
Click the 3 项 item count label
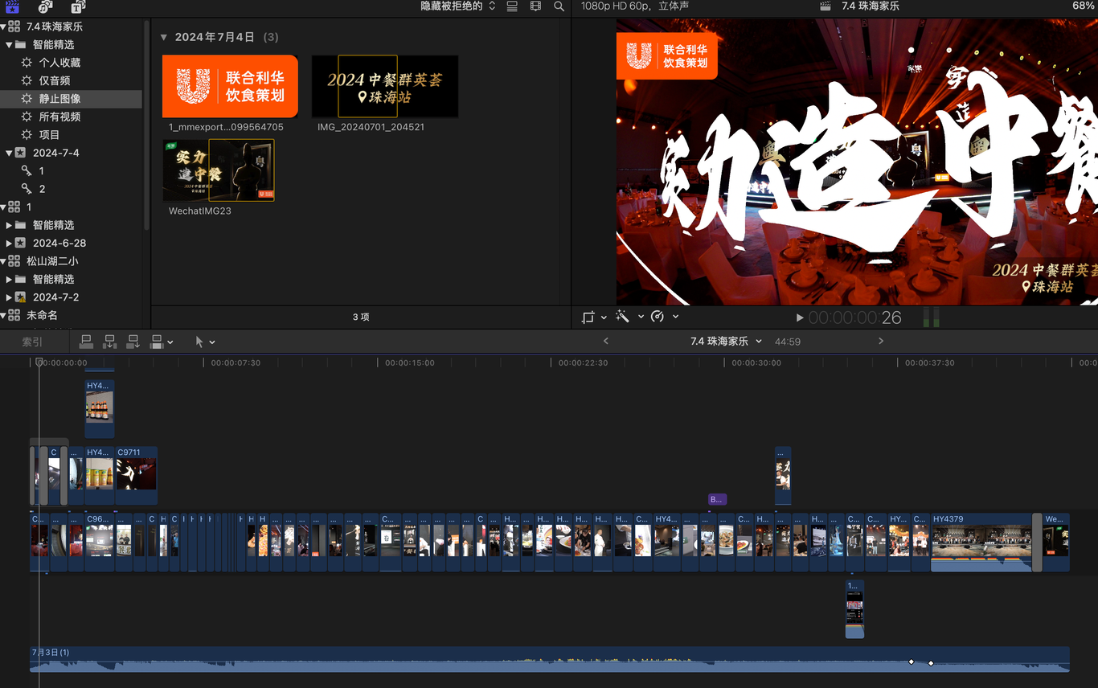tap(361, 317)
